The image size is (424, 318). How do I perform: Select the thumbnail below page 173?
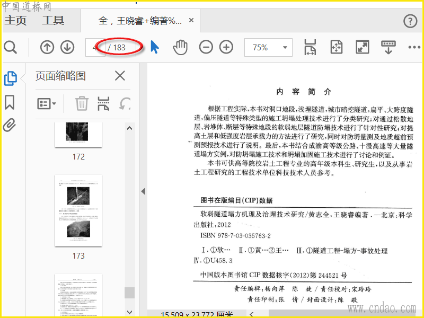[78, 295]
